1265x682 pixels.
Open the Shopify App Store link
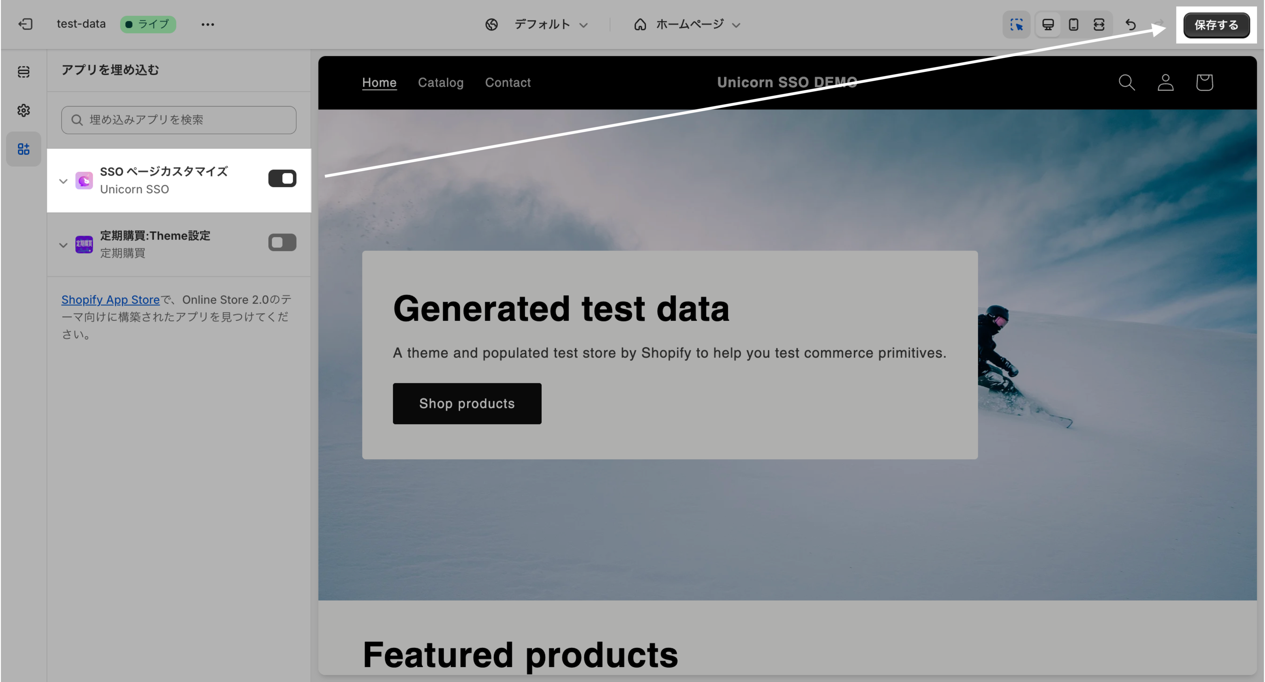pyautogui.click(x=111, y=299)
